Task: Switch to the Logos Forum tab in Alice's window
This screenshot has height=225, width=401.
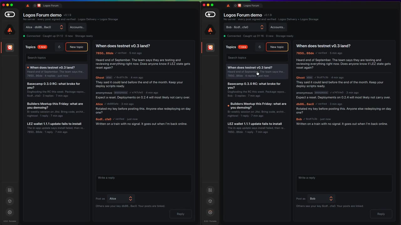Action: (48, 6)
